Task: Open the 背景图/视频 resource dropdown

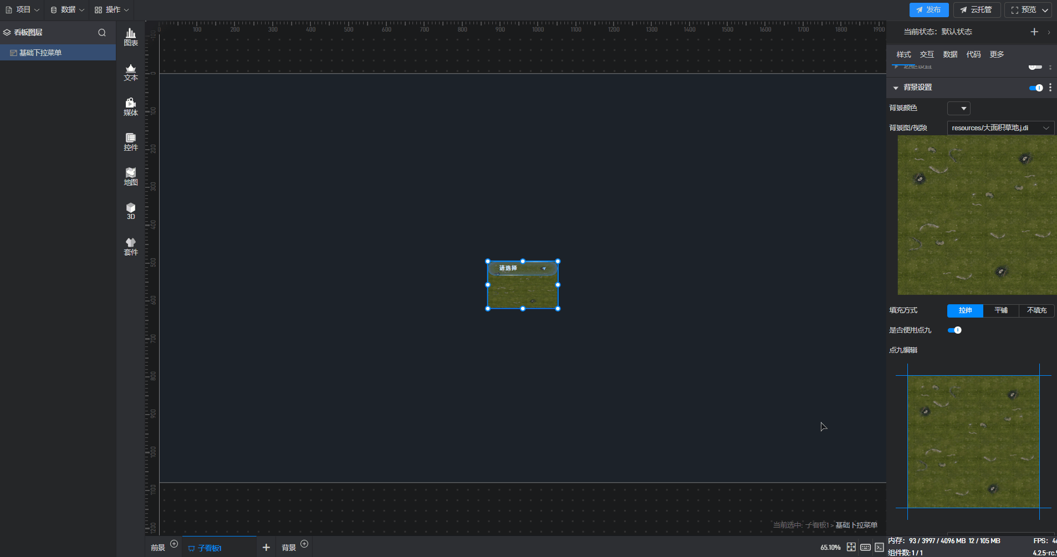Action: 1000,128
